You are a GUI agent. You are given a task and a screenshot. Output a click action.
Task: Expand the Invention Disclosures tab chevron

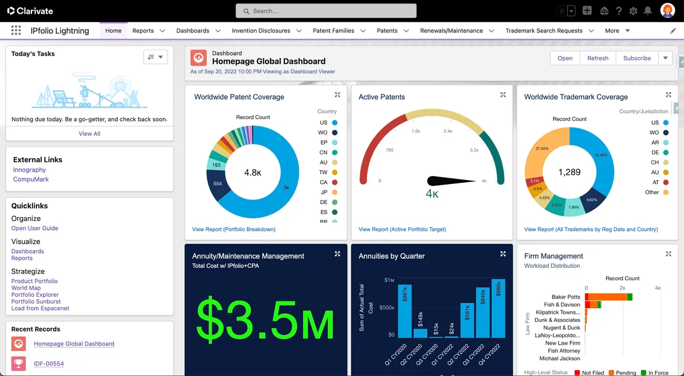click(x=299, y=31)
